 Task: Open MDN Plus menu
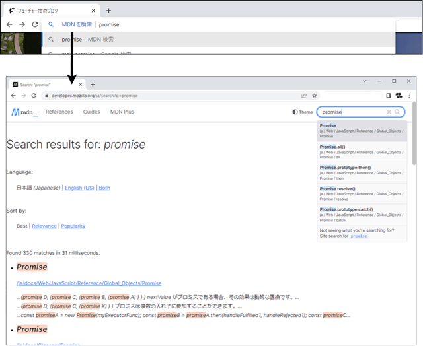(x=122, y=112)
